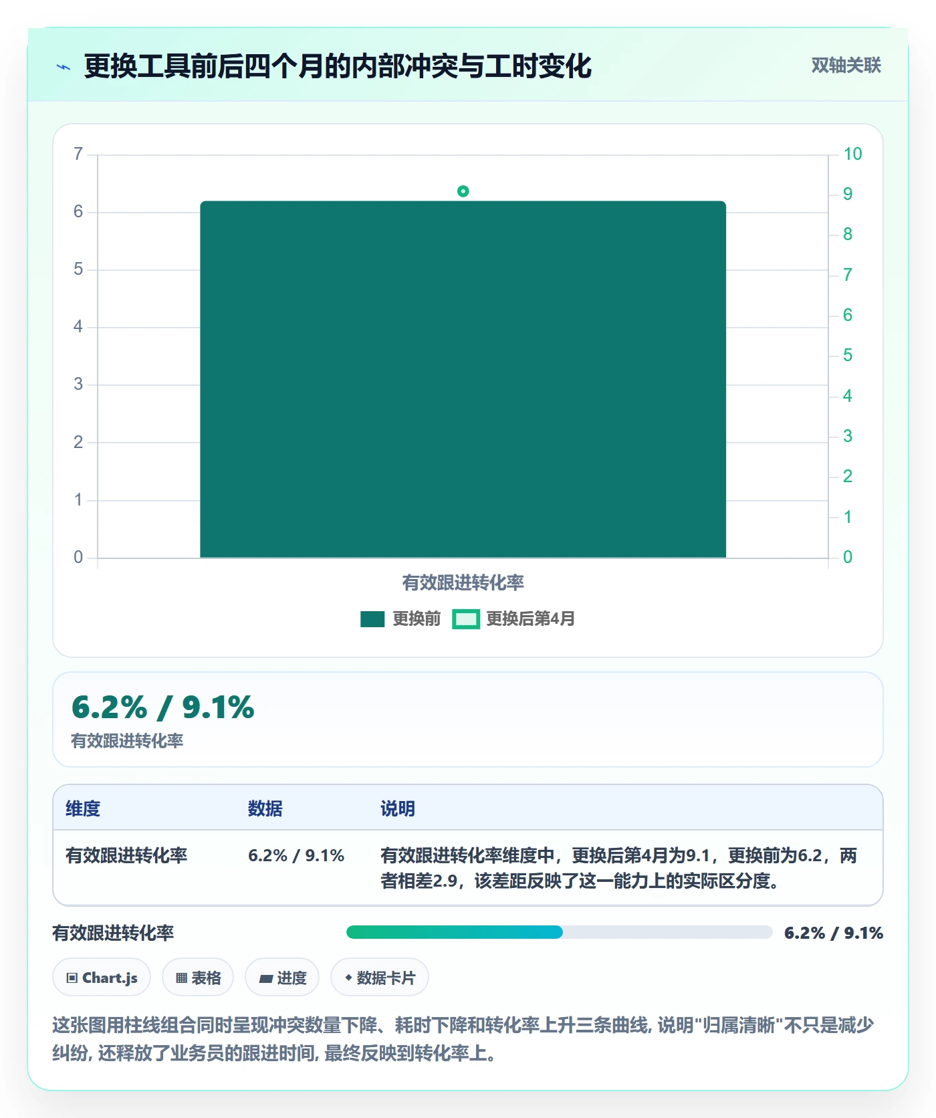Select the Chart.js chip

pyautogui.click(x=102, y=978)
